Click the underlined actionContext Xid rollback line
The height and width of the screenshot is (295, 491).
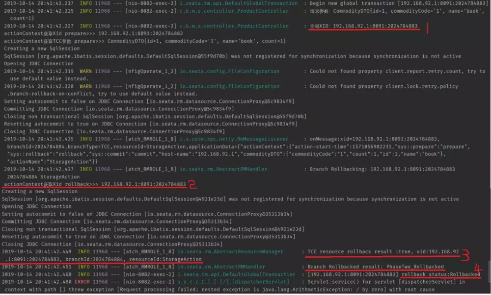coord(95,184)
